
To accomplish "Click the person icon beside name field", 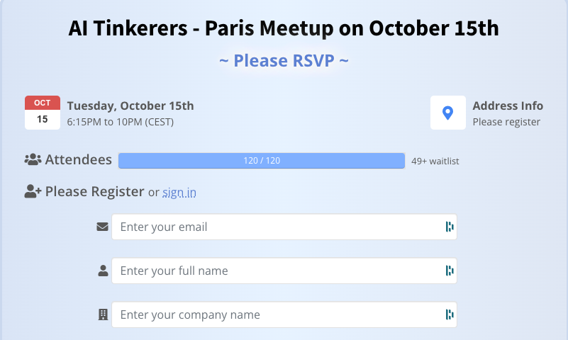I will click(103, 271).
